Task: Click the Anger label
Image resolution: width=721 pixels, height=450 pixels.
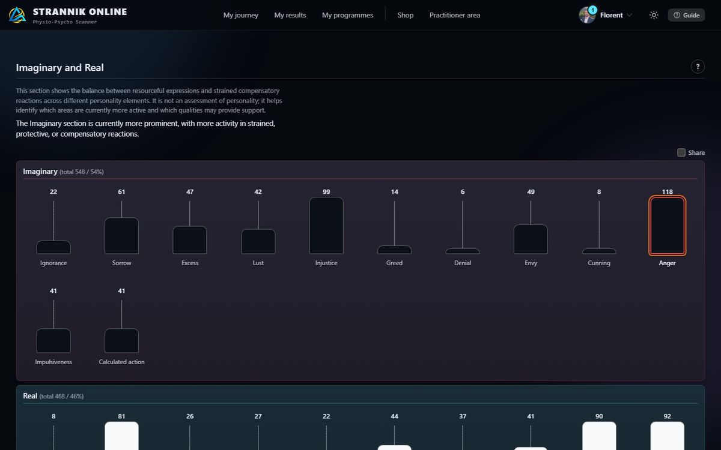Action: [668, 263]
